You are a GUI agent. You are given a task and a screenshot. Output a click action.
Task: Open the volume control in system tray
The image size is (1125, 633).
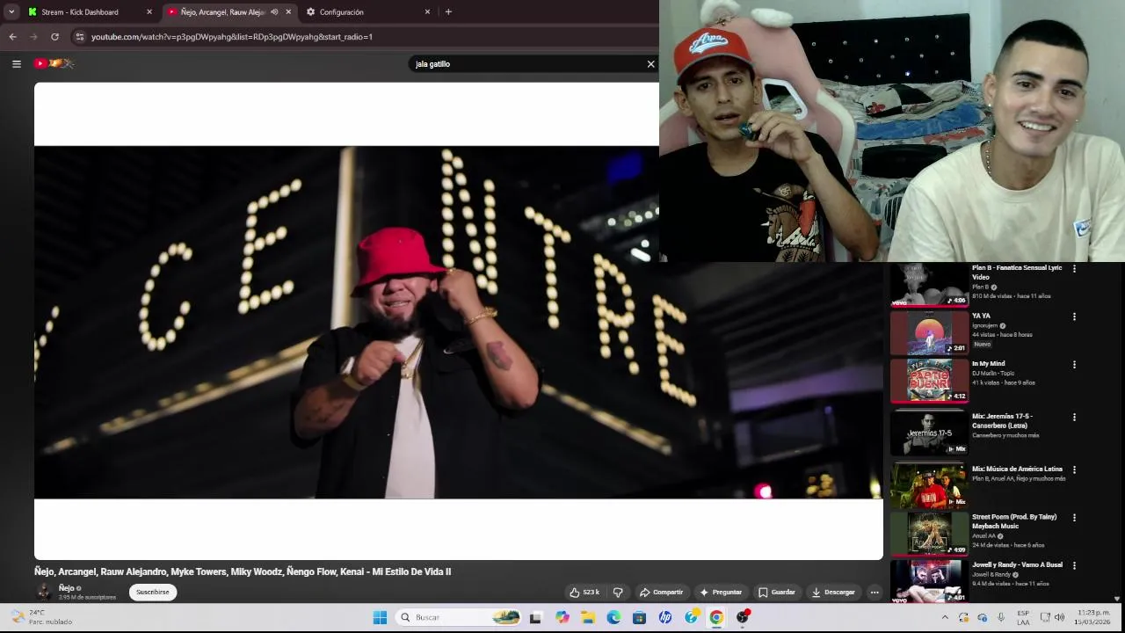pyautogui.click(x=1060, y=617)
